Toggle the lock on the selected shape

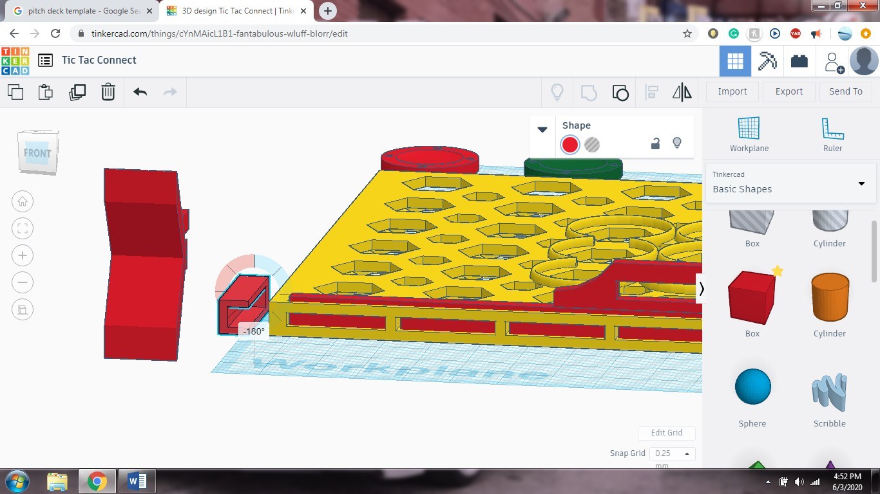pos(655,144)
